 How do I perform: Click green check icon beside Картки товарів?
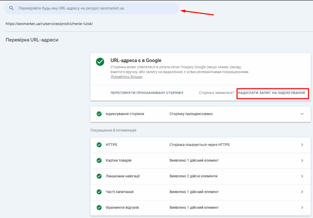pyautogui.click(x=99, y=160)
